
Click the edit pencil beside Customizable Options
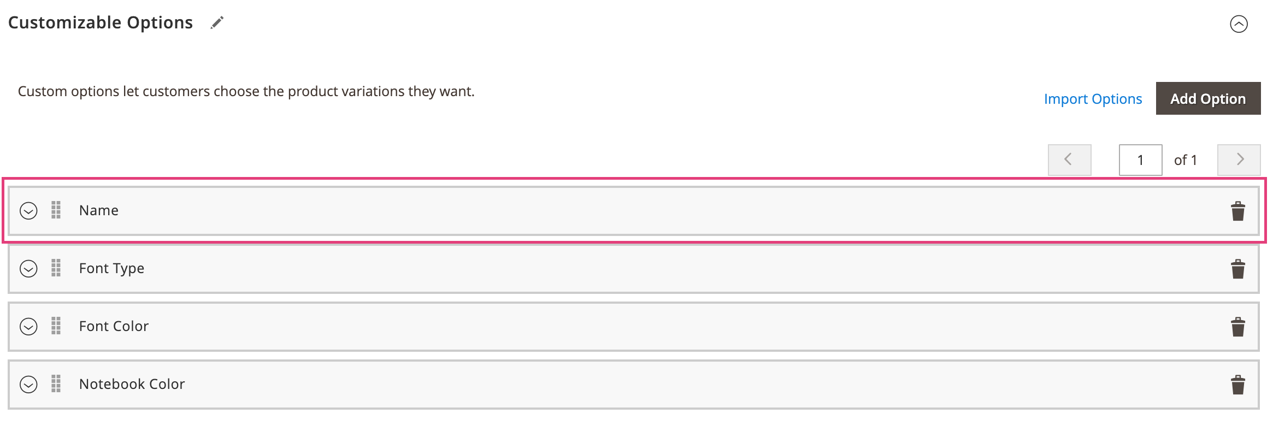click(217, 23)
